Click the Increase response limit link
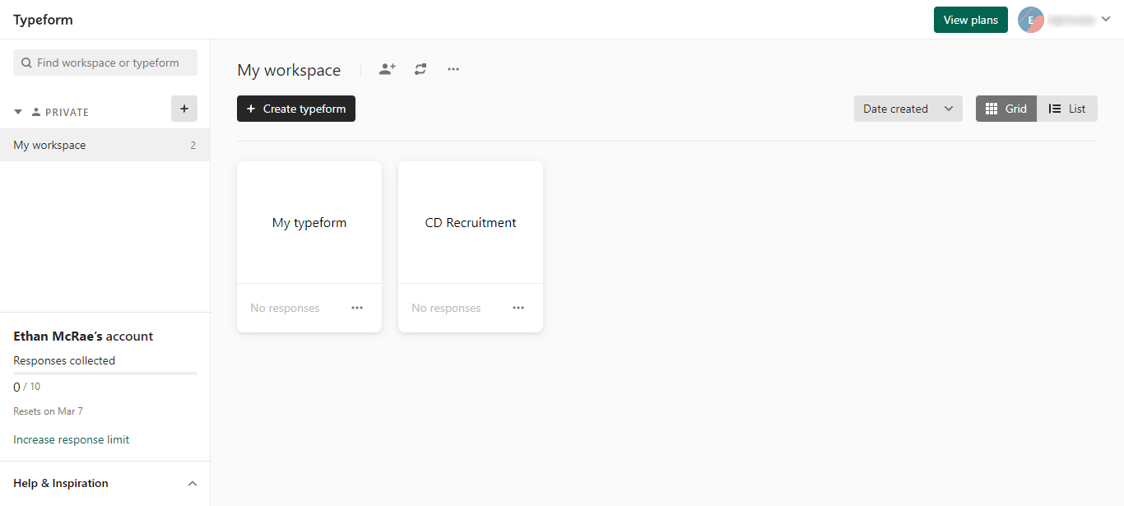 click(72, 439)
